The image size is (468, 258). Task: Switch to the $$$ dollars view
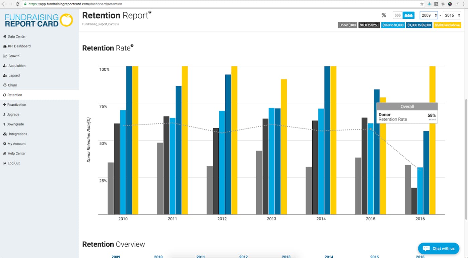(x=397, y=15)
